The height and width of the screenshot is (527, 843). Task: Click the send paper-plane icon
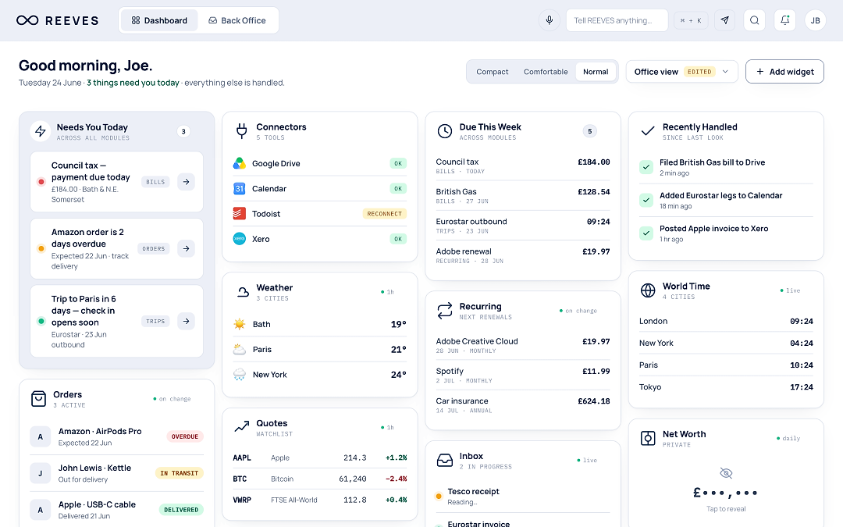point(724,20)
